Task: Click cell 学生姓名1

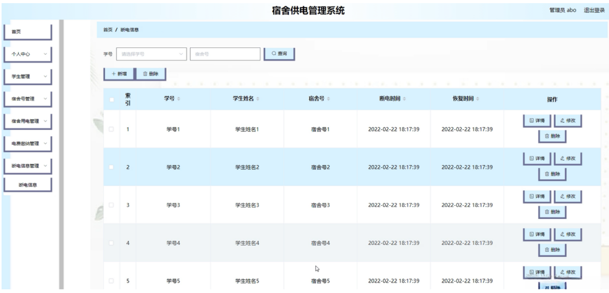Action: click(247, 130)
